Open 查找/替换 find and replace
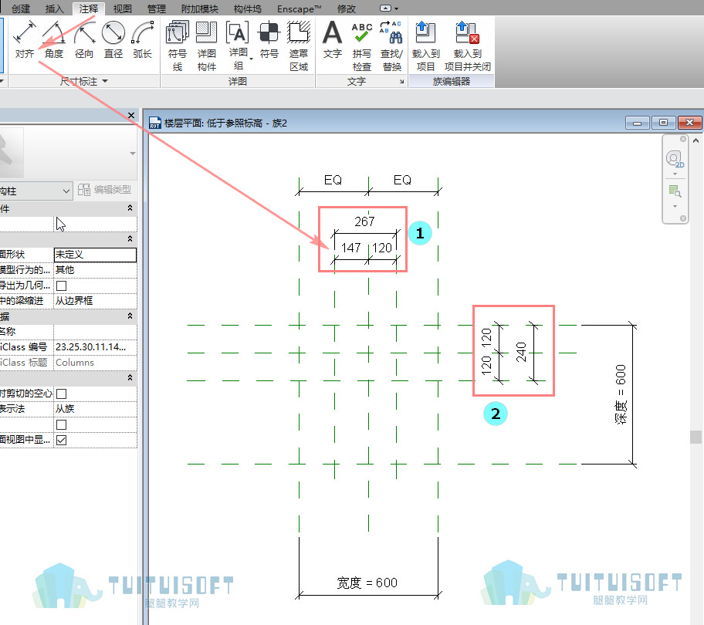704x625 pixels. 391,46
